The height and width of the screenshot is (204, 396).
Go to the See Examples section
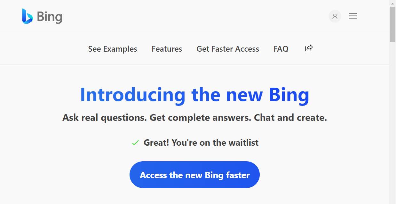pyautogui.click(x=113, y=49)
